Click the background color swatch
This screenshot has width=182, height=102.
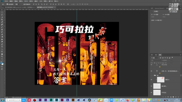(x=3, y=64)
